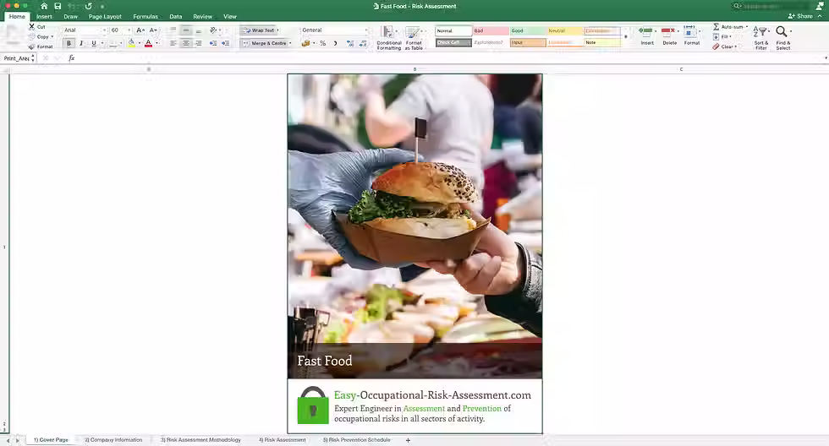Expand the cell styles gallery arrow
This screenshot has height=446, width=829.
pos(626,37)
